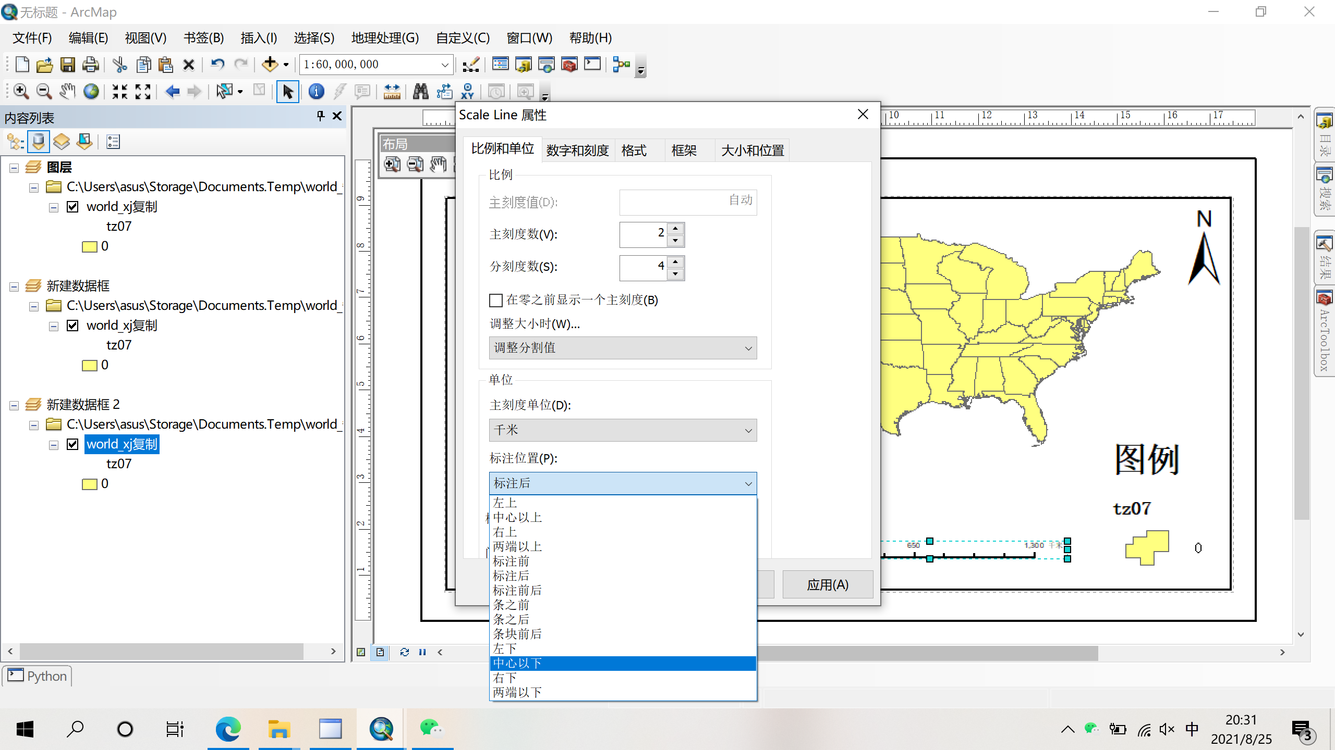Select the Measure ruler tool
This screenshot has width=1335, height=750.
392,92
